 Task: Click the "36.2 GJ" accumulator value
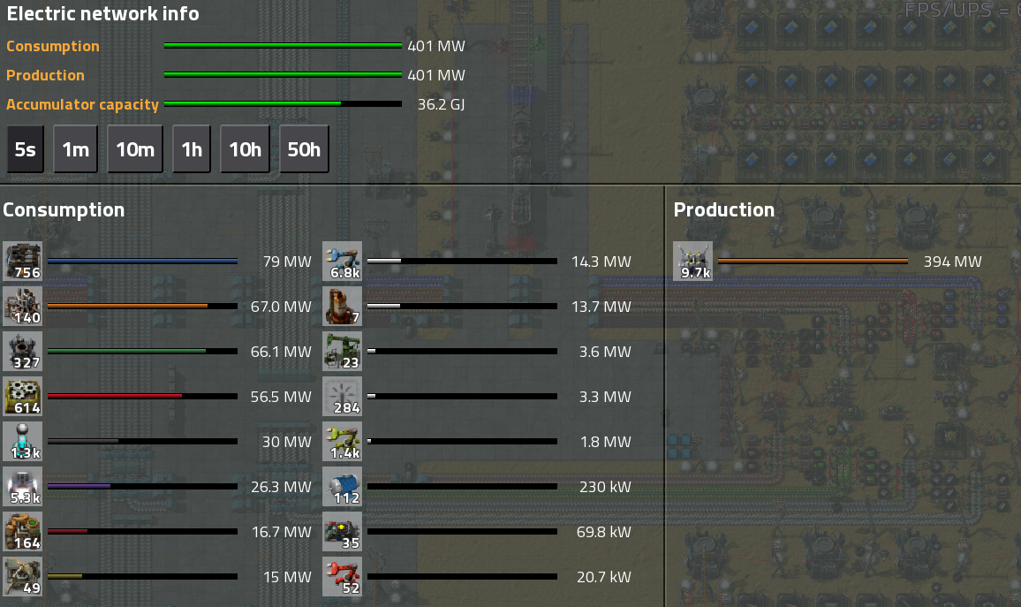(x=441, y=104)
